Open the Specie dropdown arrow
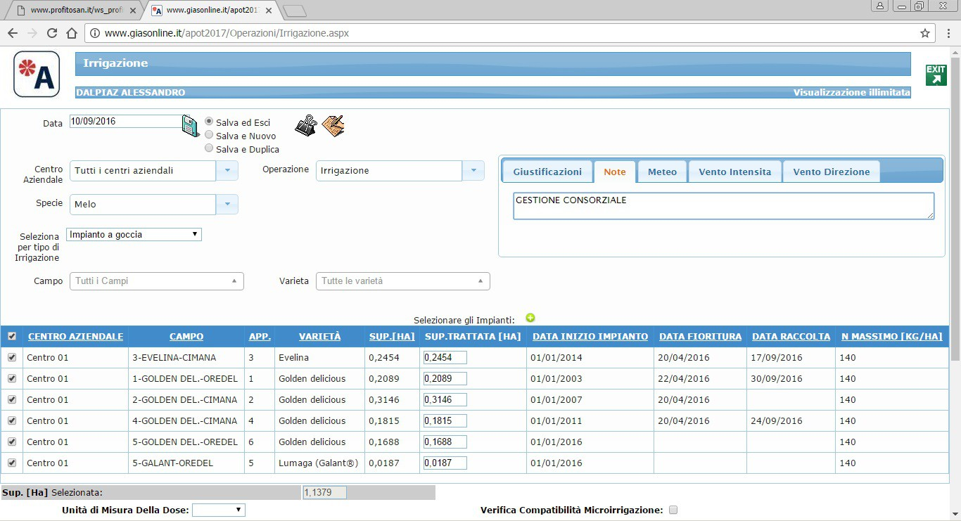Image resolution: width=961 pixels, height=521 pixels. (x=227, y=205)
